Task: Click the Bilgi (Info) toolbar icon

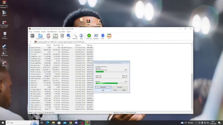Action: pyautogui.click(x=81, y=36)
